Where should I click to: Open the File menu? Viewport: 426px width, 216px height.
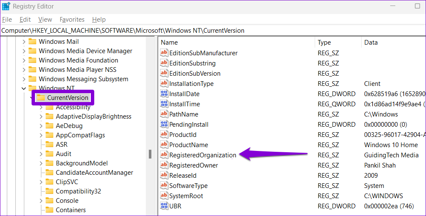[7, 20]
